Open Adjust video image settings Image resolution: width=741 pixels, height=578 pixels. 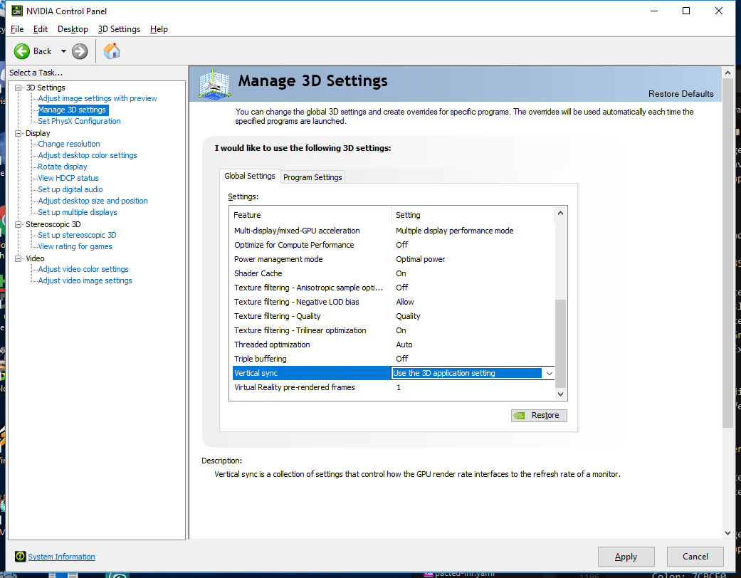(x=85, y=280)
